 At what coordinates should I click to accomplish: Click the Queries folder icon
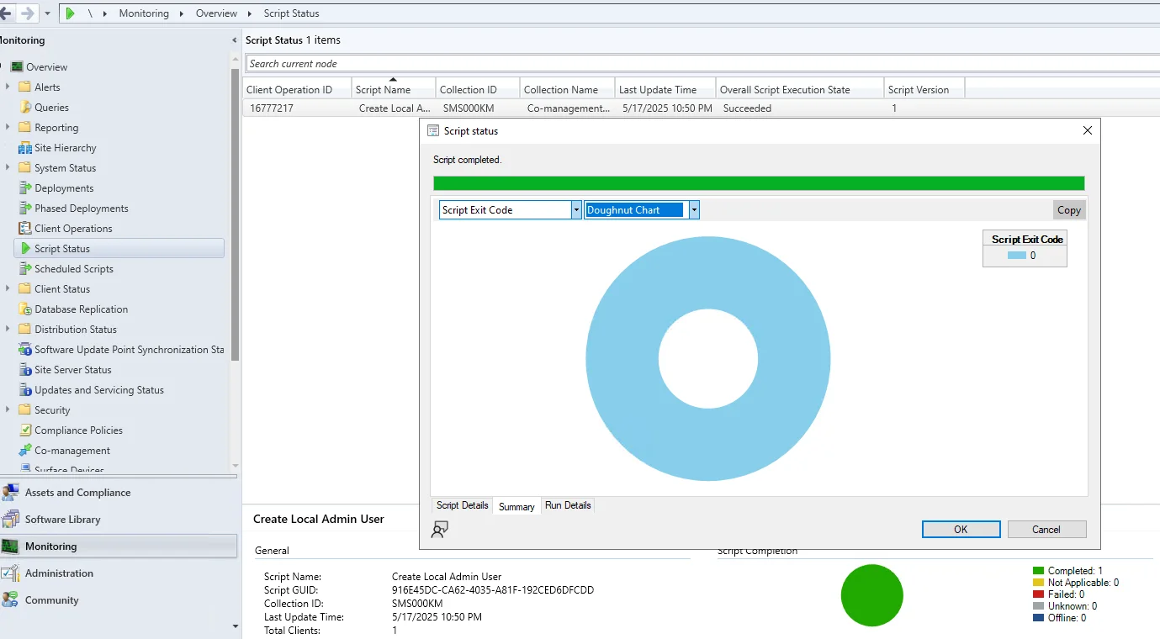tap(25, 108)
